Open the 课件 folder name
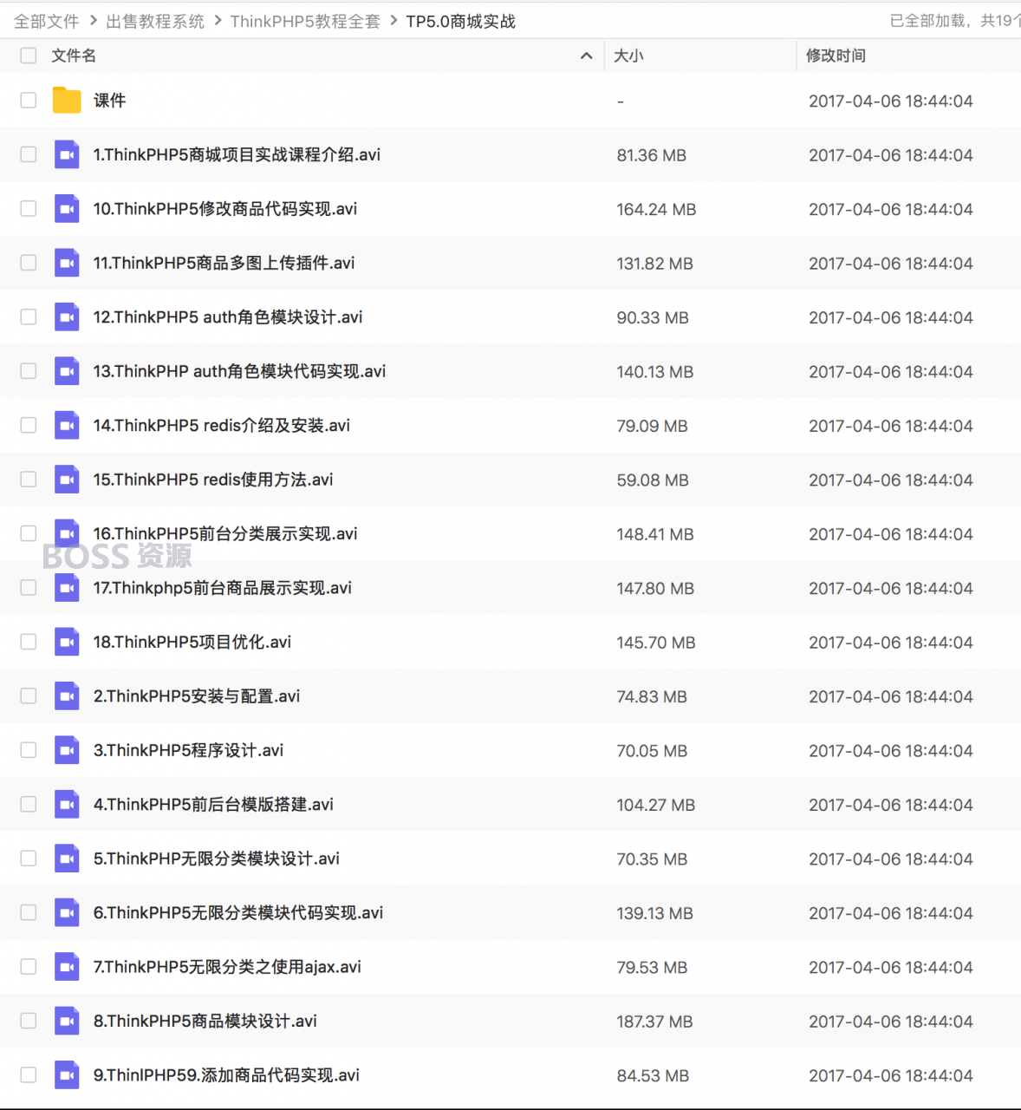Screen dimensions: 1021x1110 click(x=109, y=101)
